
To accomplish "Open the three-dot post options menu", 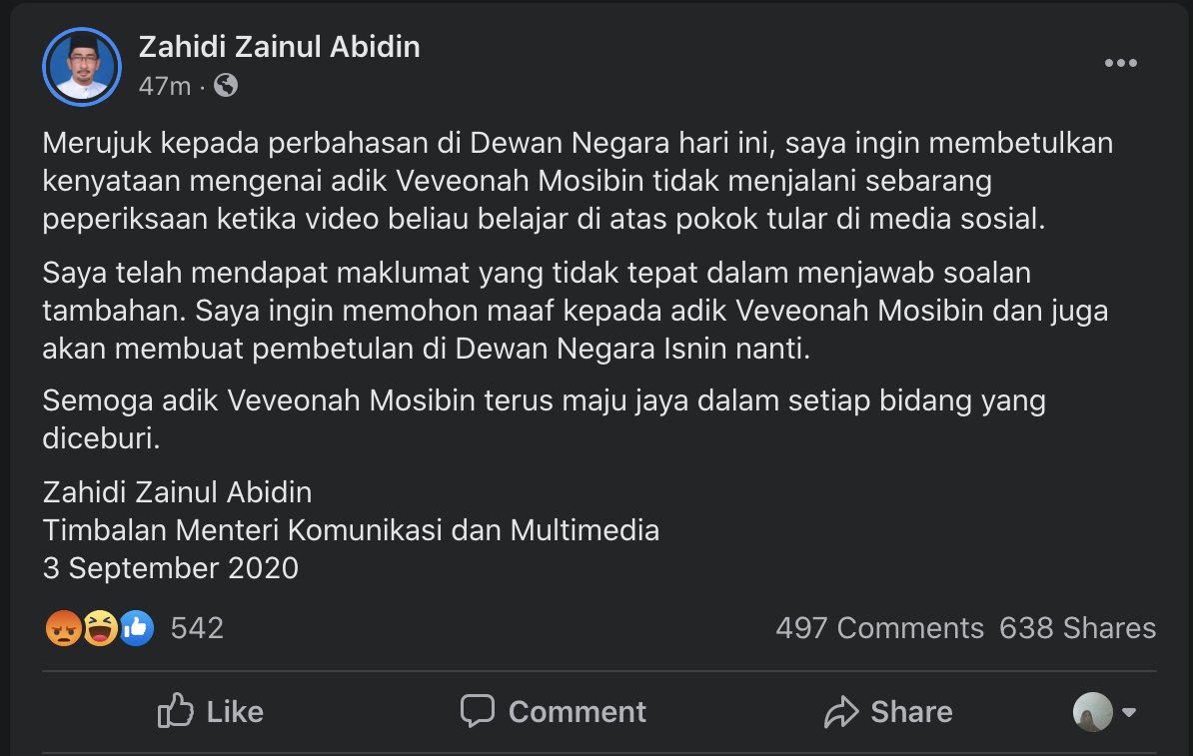I will pos(1120,64).
